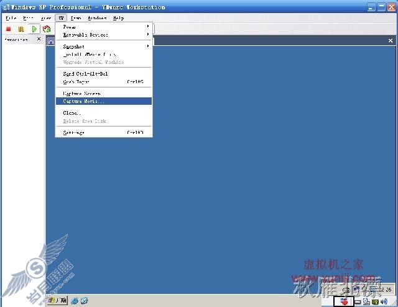Screen dimensions: 398x307
Task: Close the Favorites sidebar panel
Action: (39, 39)
